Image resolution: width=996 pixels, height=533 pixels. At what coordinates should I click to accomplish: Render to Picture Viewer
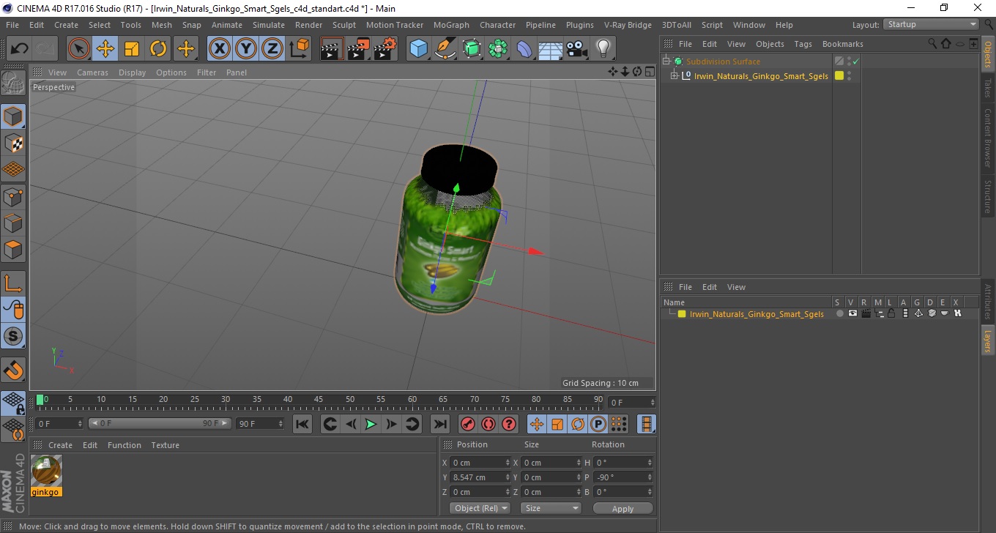click(x=358, y=49)
